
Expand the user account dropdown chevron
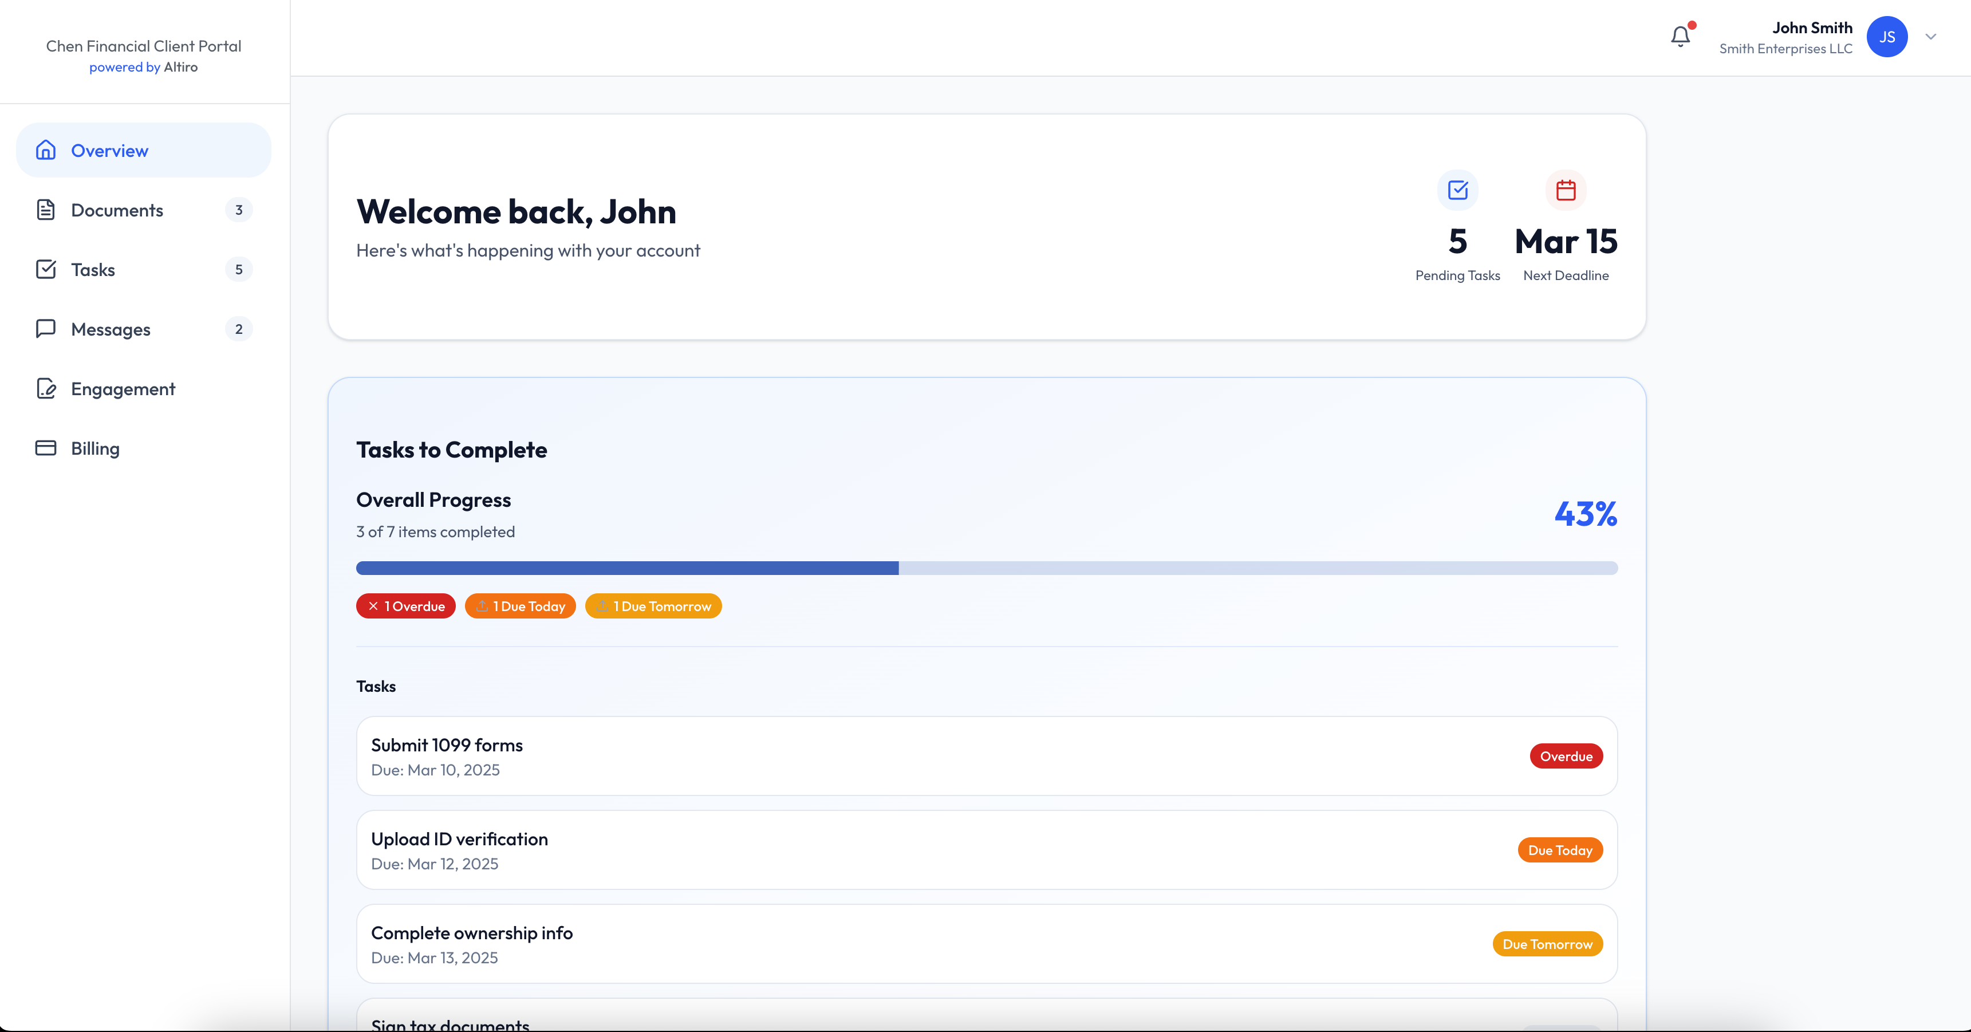[1930, 37]
